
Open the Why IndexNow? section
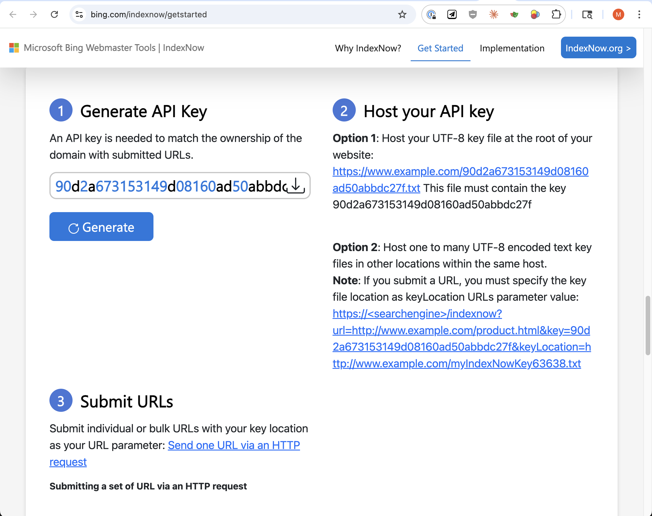click(368, 48)
